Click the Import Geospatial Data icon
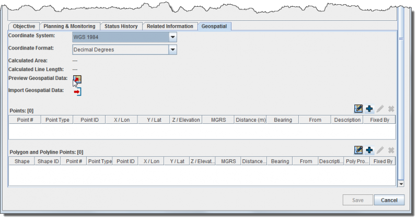The height and width of the screenshot is (220, 418). click(x=77, y=91)
